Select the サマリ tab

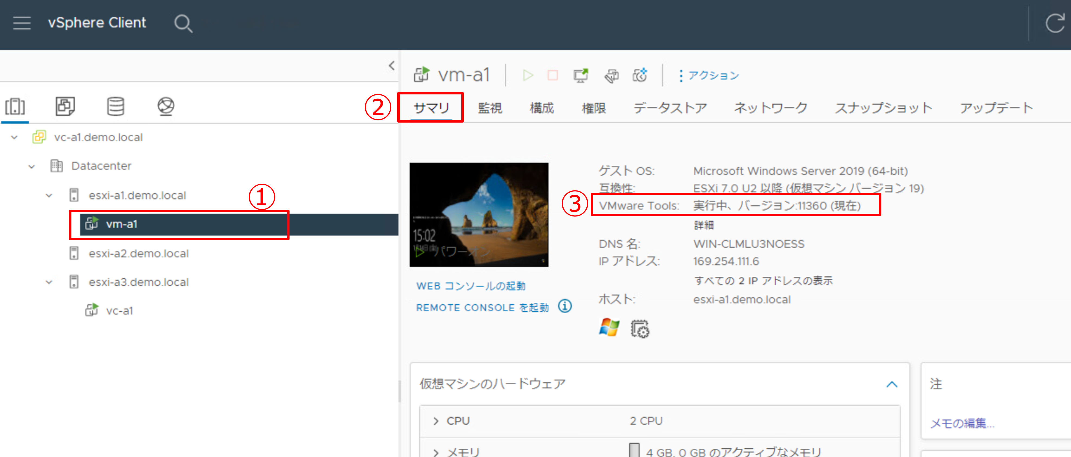point(431,108)
